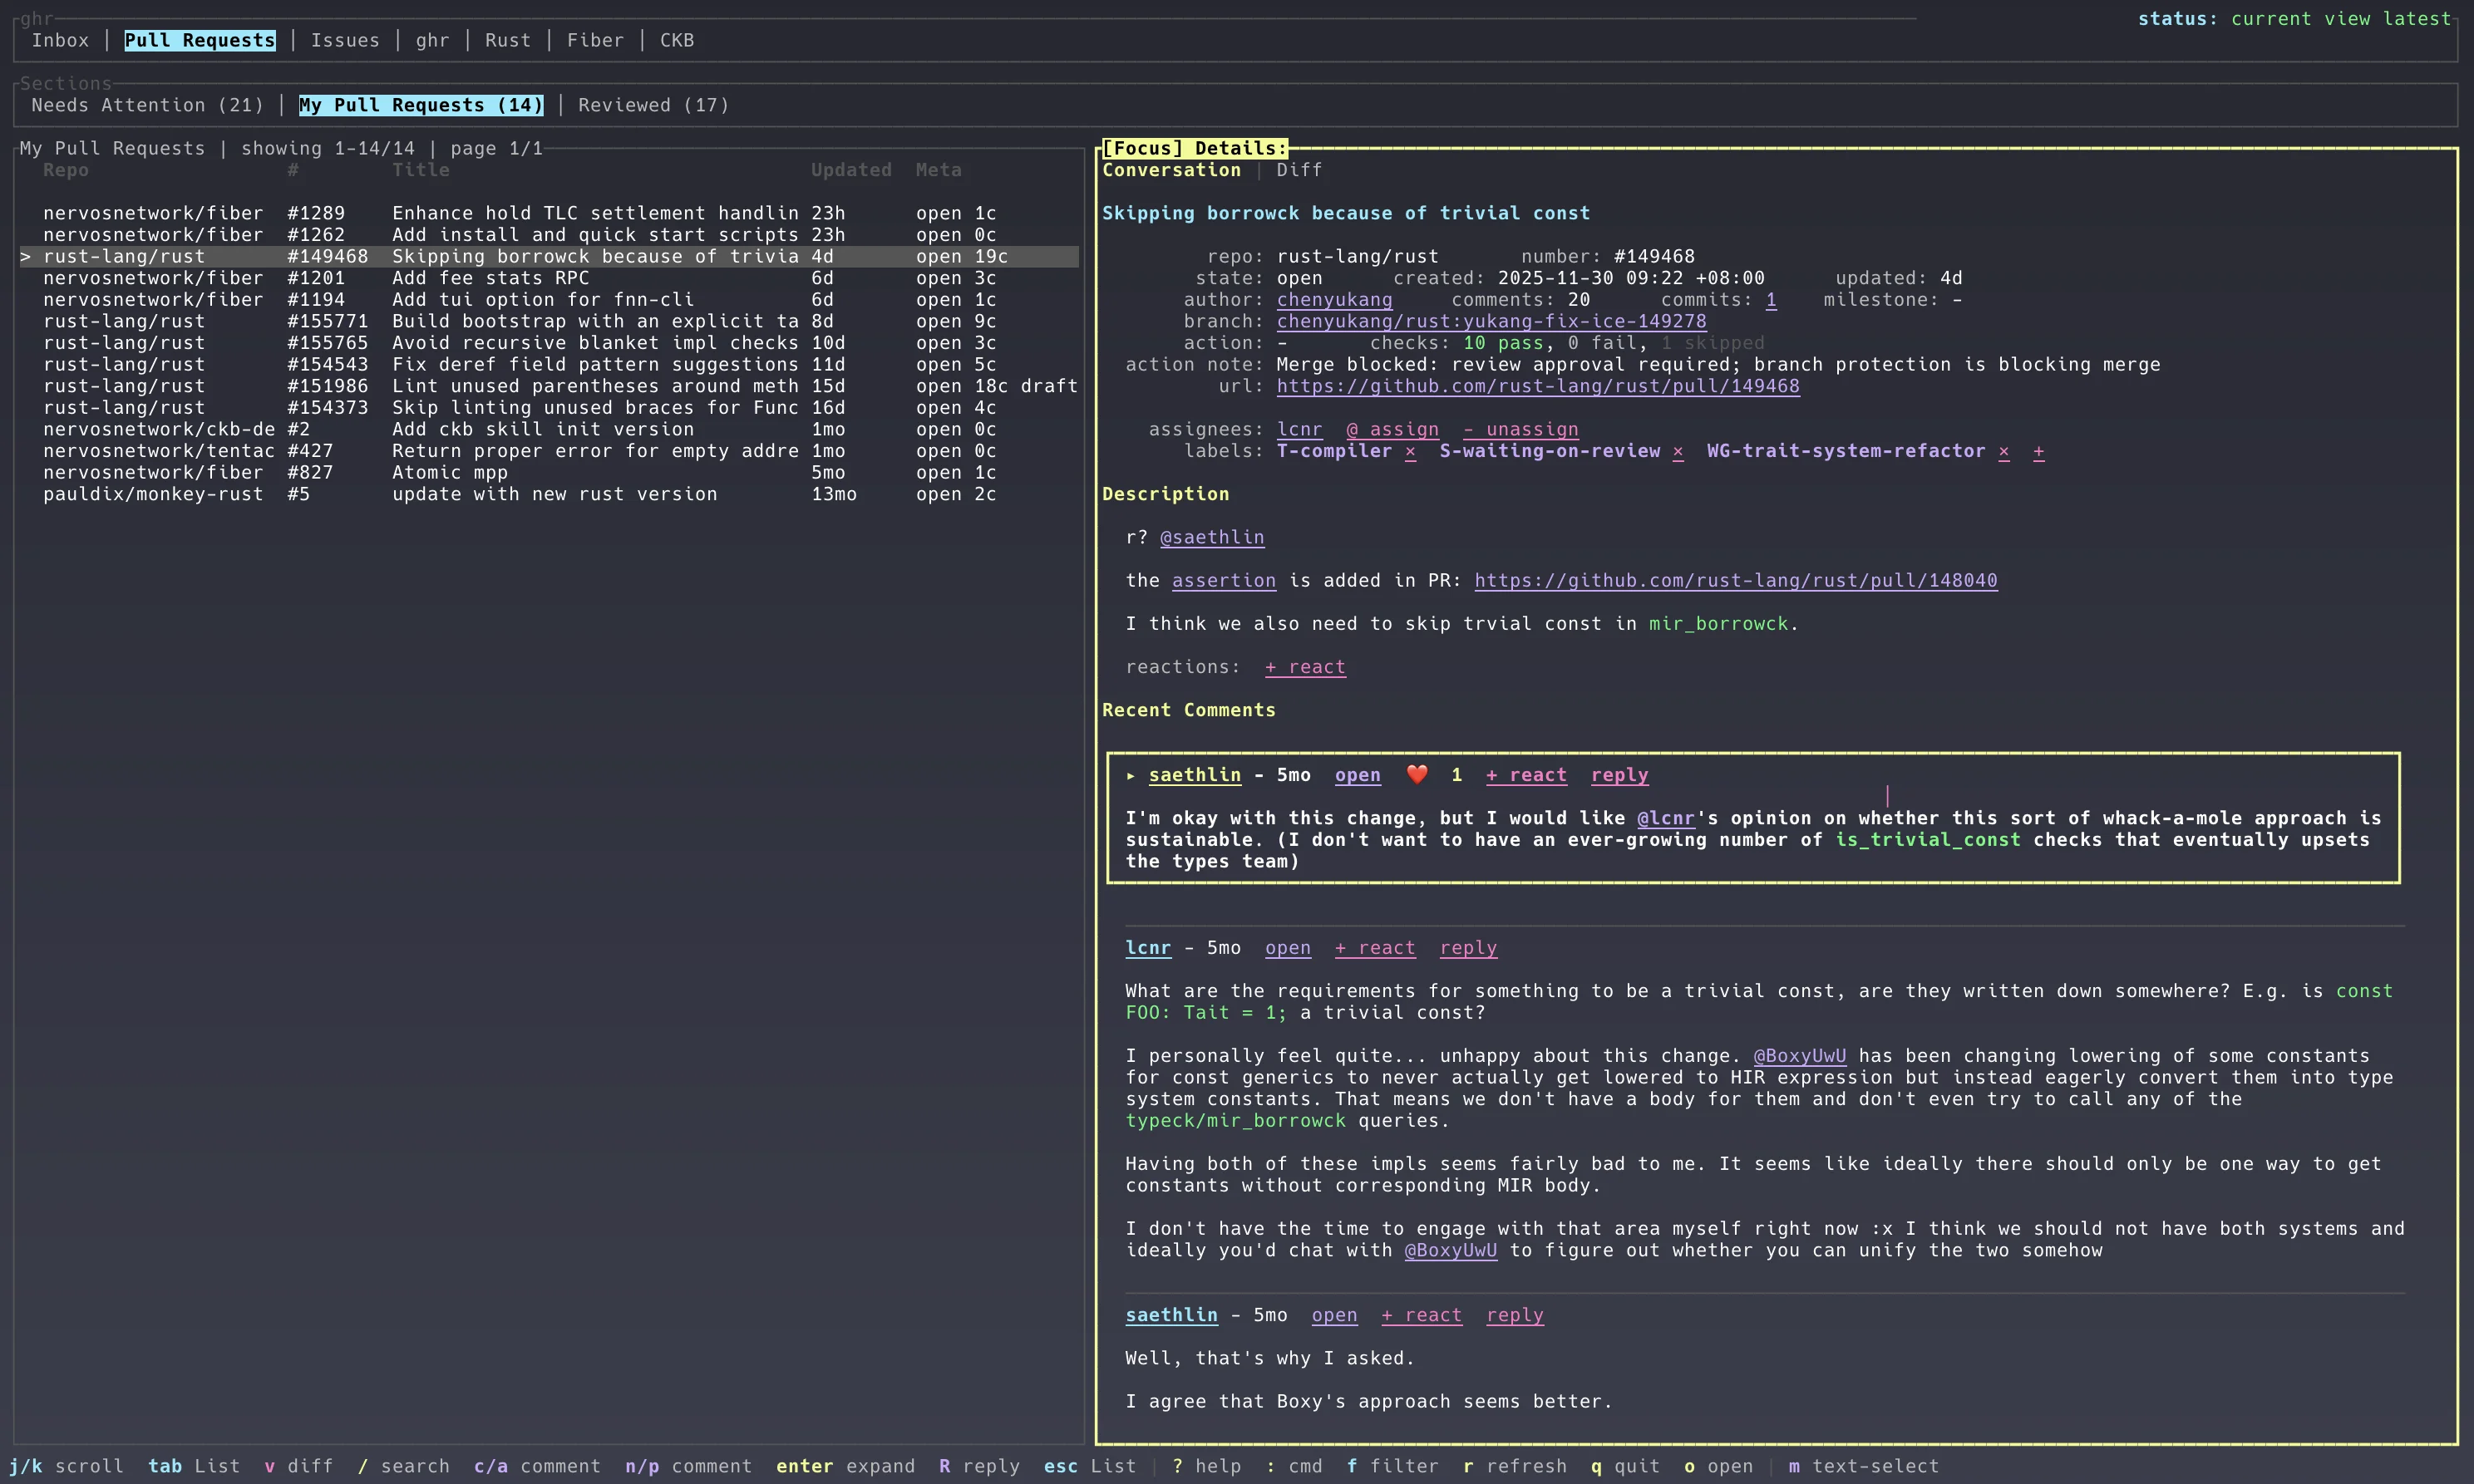Viewport: 2474px width, 1484px height.
Task: Click the "f filter" hint in the footer
Action: (1392, 1466)
